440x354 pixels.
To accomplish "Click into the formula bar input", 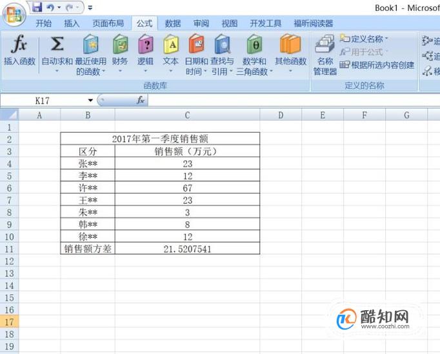I will pos(294,101).
